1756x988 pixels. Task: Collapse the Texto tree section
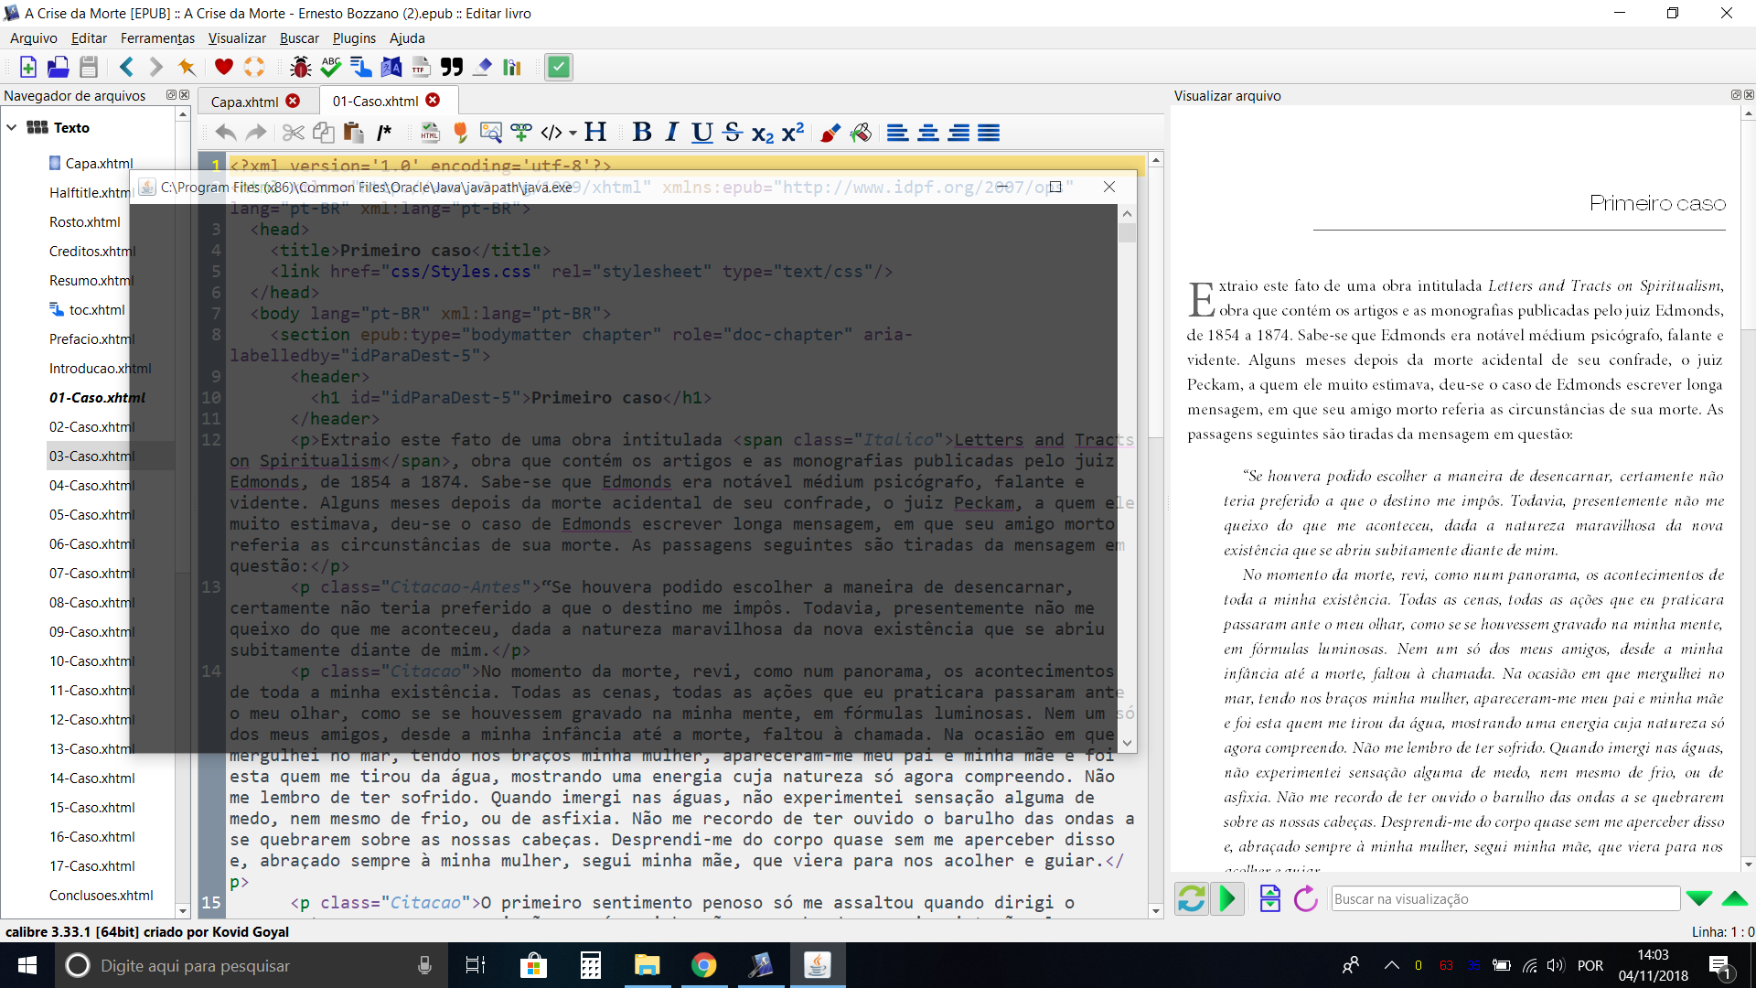point(12,128)
